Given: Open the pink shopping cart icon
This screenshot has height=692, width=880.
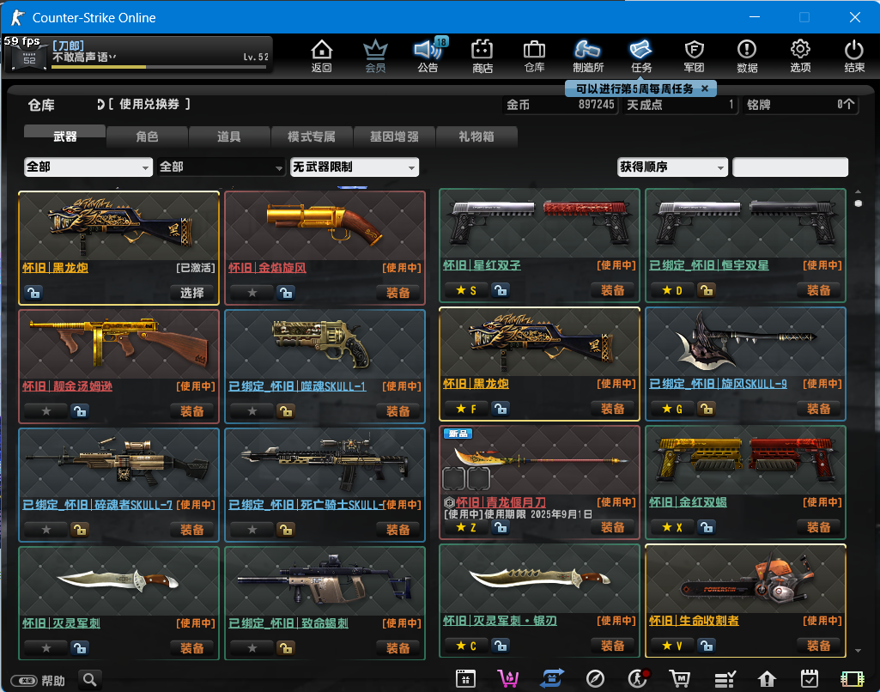Looking at the screenshot, I should 508,679.
